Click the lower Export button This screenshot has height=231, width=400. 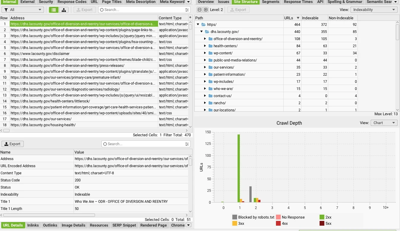pos(12,144)
